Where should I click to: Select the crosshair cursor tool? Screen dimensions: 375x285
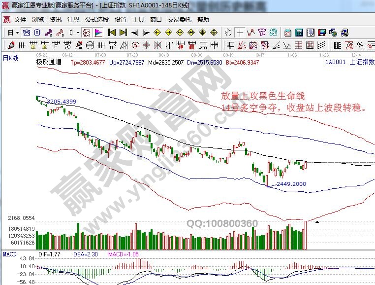coord(240,33)
